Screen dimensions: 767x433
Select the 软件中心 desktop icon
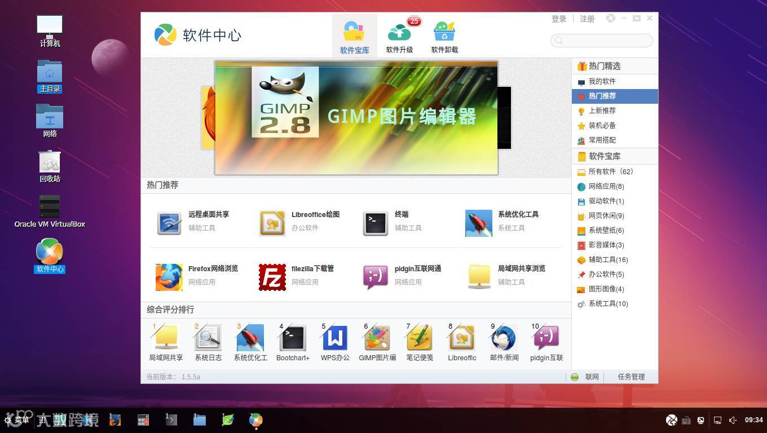[x=50, y=256]
